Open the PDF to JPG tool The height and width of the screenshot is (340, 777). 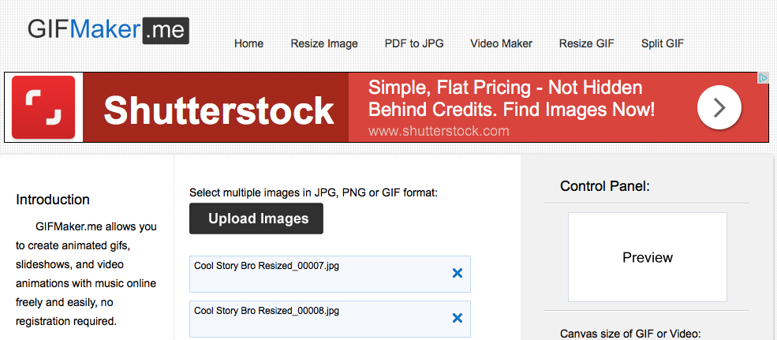[414, 43]
